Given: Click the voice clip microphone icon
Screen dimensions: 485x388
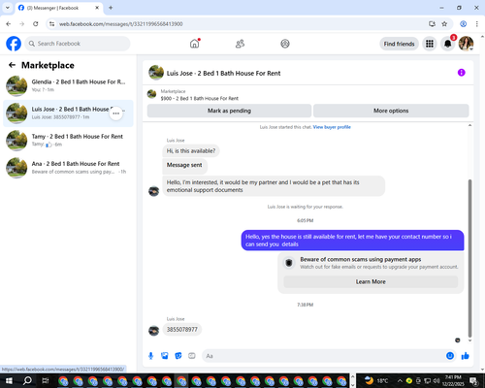Looking at the screenshot, I should pyautogui.click(x=150, y=356).
